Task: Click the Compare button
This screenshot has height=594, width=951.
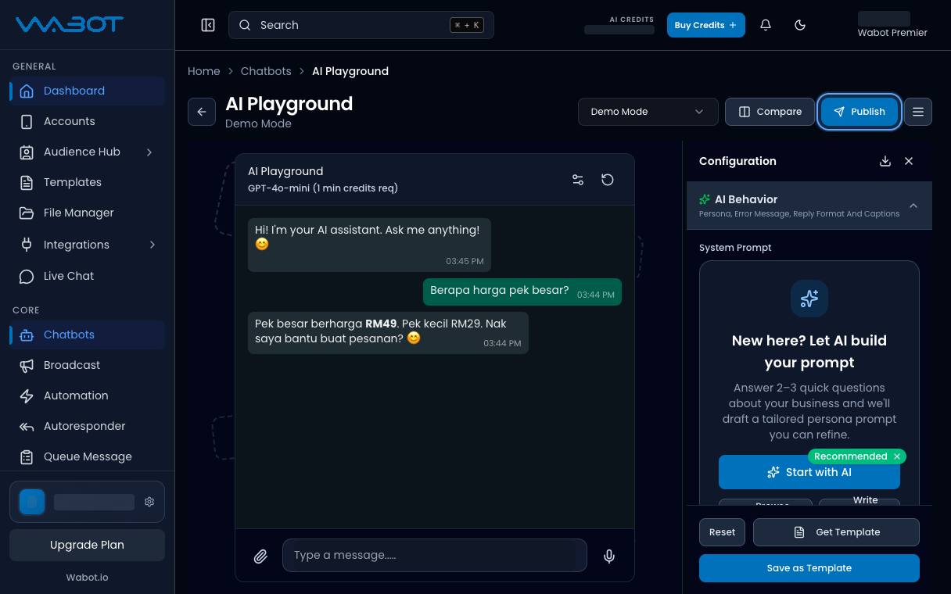Action: (770, 112)
